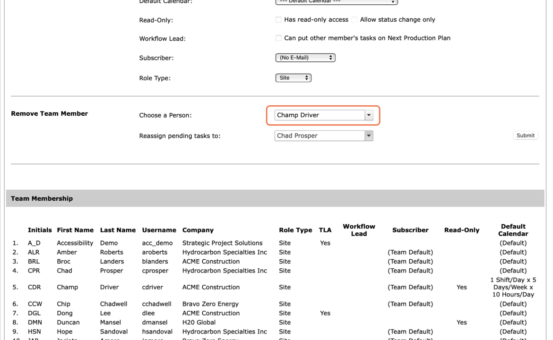The width and height of the screenshot is (553, 340).
Task: Click the 'Default Calendar' column header
Action: pos(513,230)
